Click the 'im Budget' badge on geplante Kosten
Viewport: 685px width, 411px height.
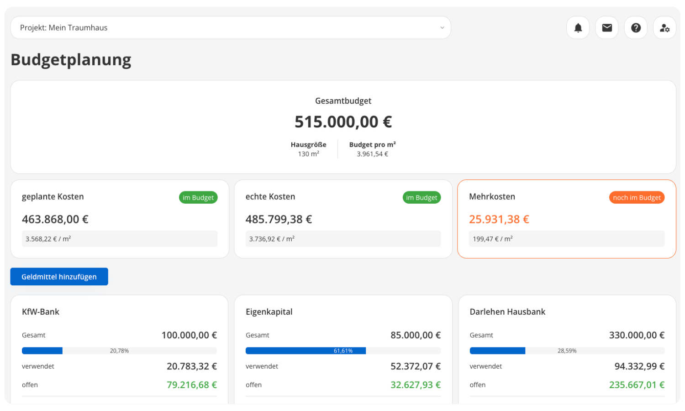click(x=198, y=197)
